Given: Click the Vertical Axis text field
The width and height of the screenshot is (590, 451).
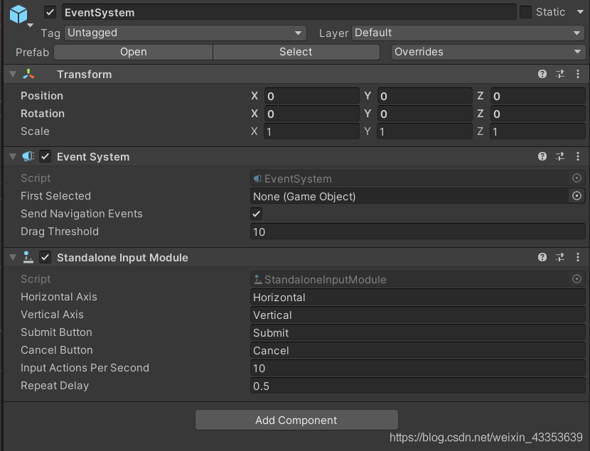Looking at the screenshot, I should (418, 315).
